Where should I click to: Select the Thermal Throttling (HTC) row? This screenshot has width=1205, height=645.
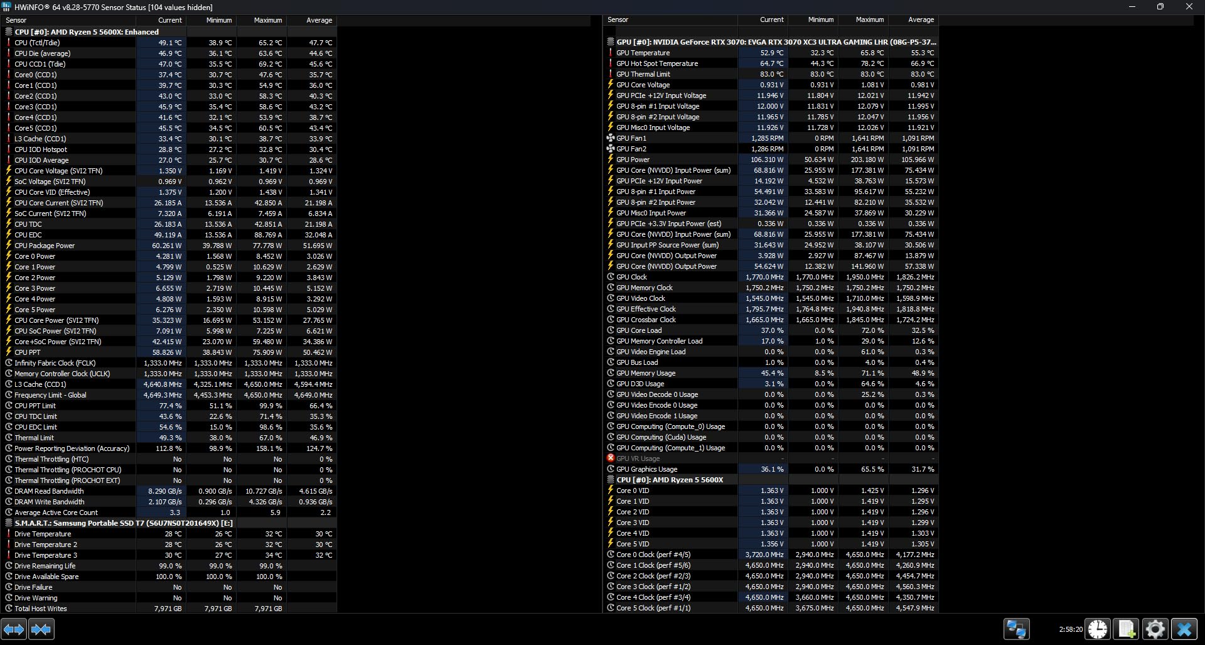click(x=51, y=459)
